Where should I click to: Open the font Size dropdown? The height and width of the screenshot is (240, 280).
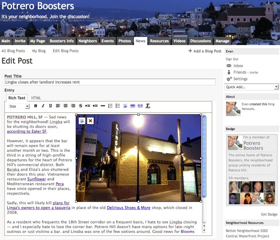pyautogui.click(x=19, y=106)
